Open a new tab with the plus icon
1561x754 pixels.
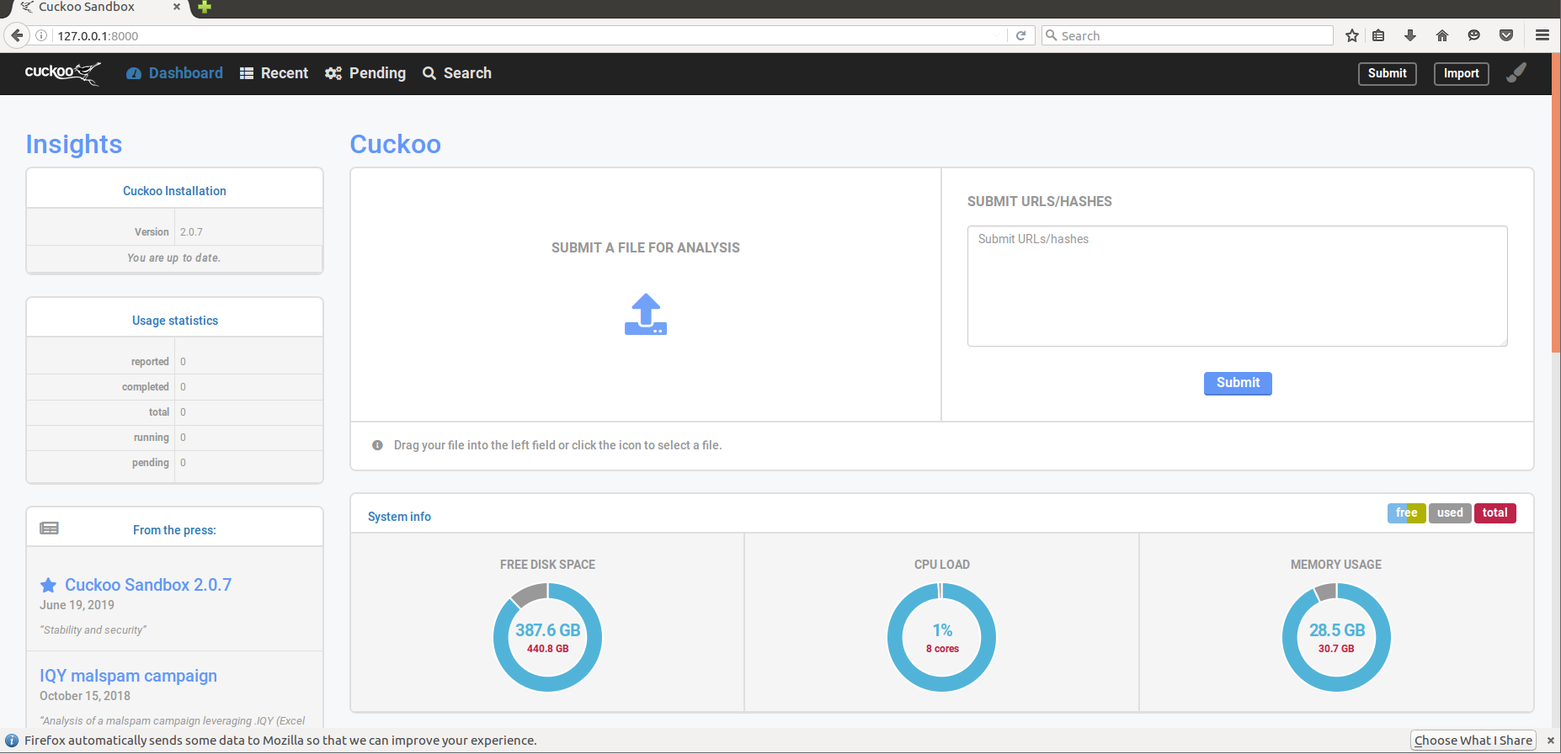click(204, 8)
